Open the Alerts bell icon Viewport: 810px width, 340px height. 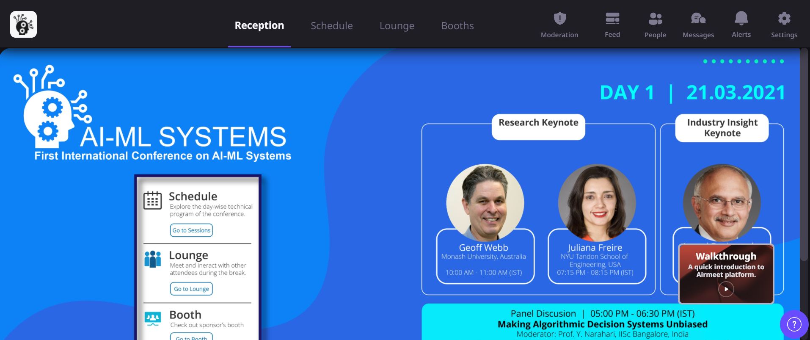click(x=741, y=18)
